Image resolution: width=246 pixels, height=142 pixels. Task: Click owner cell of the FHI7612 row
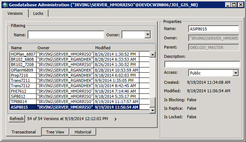pos(65,91)
